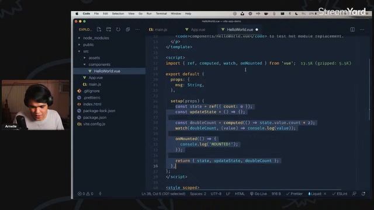
Task: Switch to the main.js editor tab
Action: [158, 30]
